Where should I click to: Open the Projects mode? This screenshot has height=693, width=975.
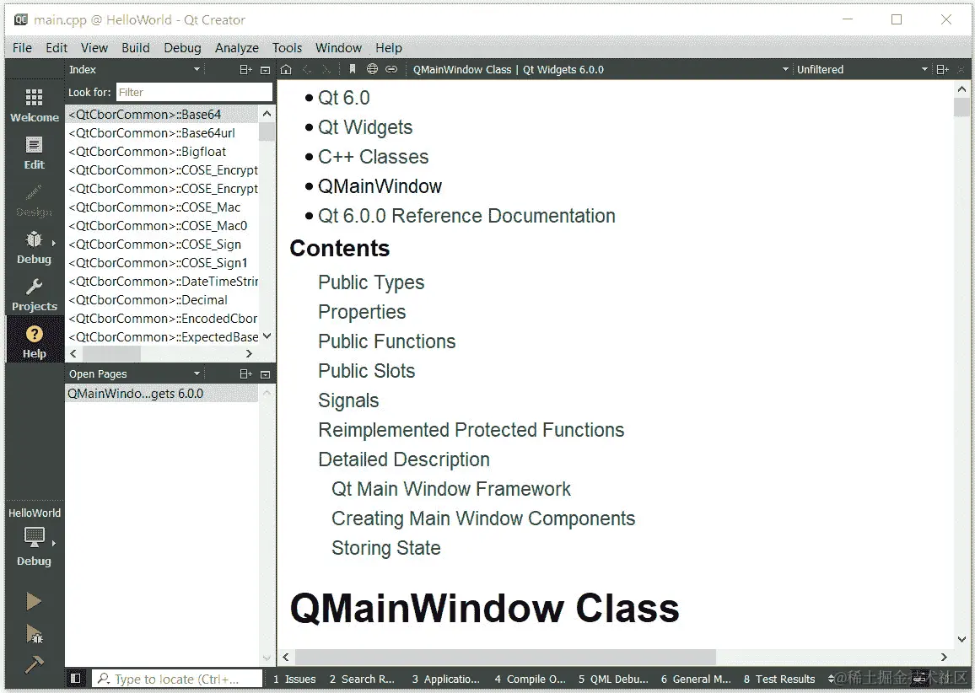pyautogui.click(x=35, y=294)
